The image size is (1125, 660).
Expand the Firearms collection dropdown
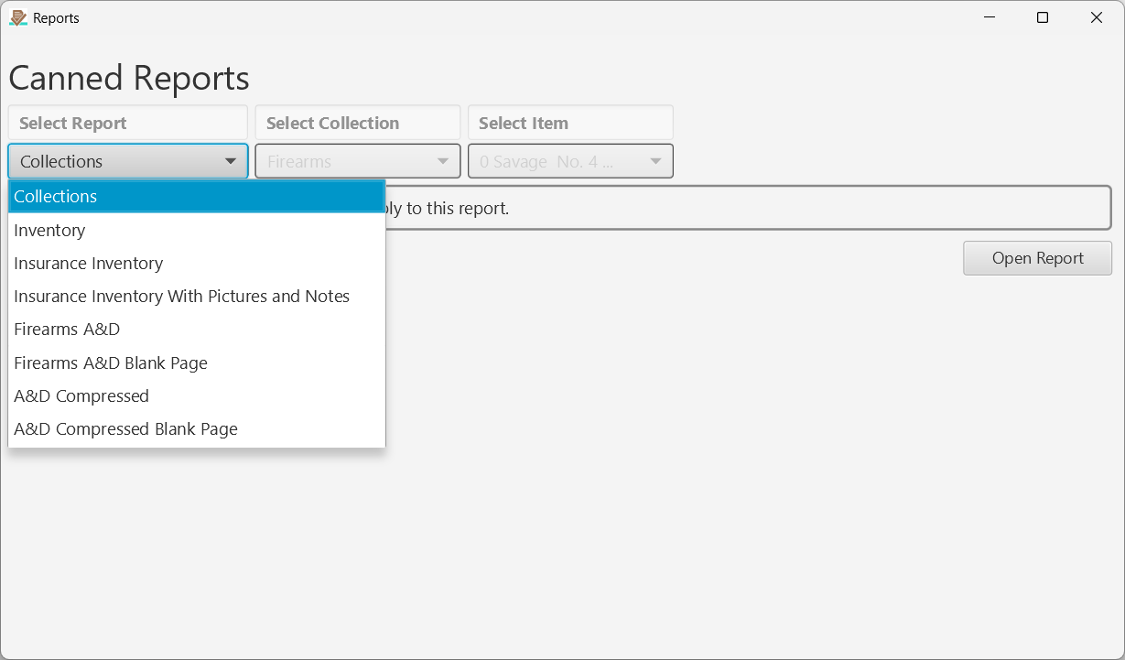click(x=358, y=161)
